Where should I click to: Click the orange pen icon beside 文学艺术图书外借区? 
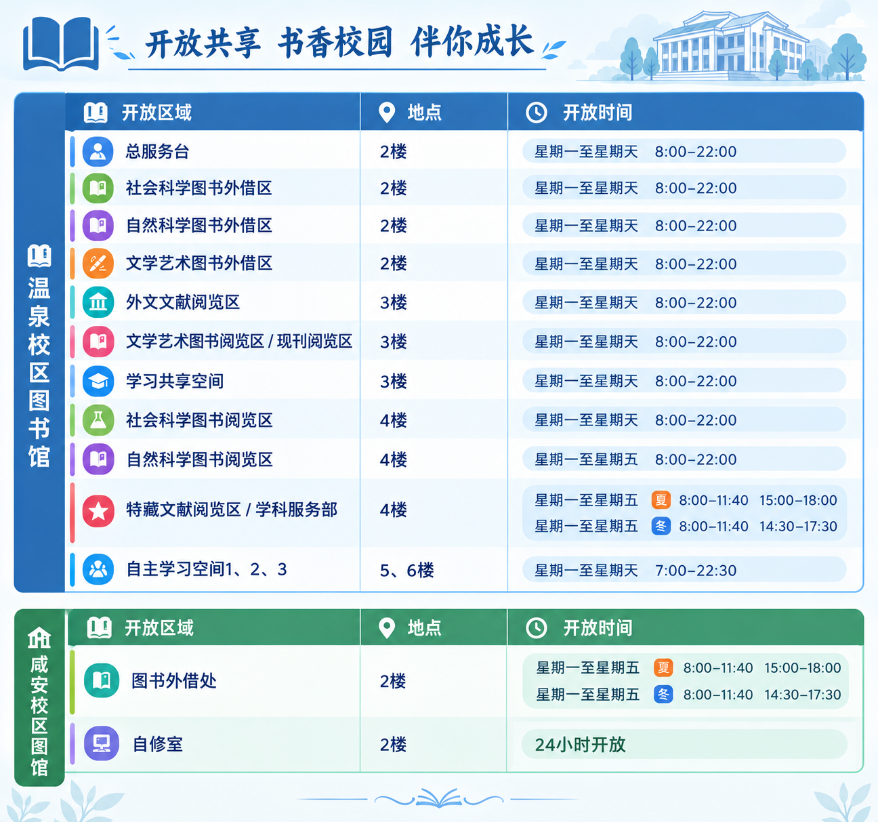coord(98,263)
